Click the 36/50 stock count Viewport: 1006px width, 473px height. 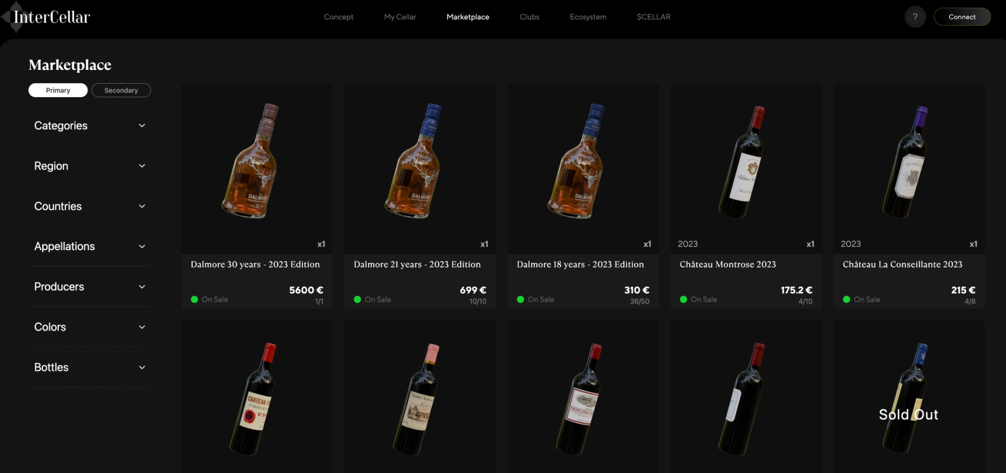pyautogui.click(x=640, y=302)
